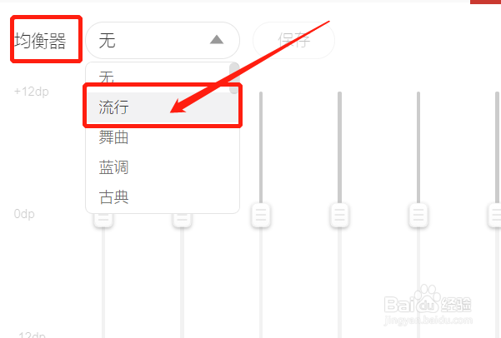Click the sixth band handle at right edge
Screen dimensions: 501x338
click(x=495, y=215)
